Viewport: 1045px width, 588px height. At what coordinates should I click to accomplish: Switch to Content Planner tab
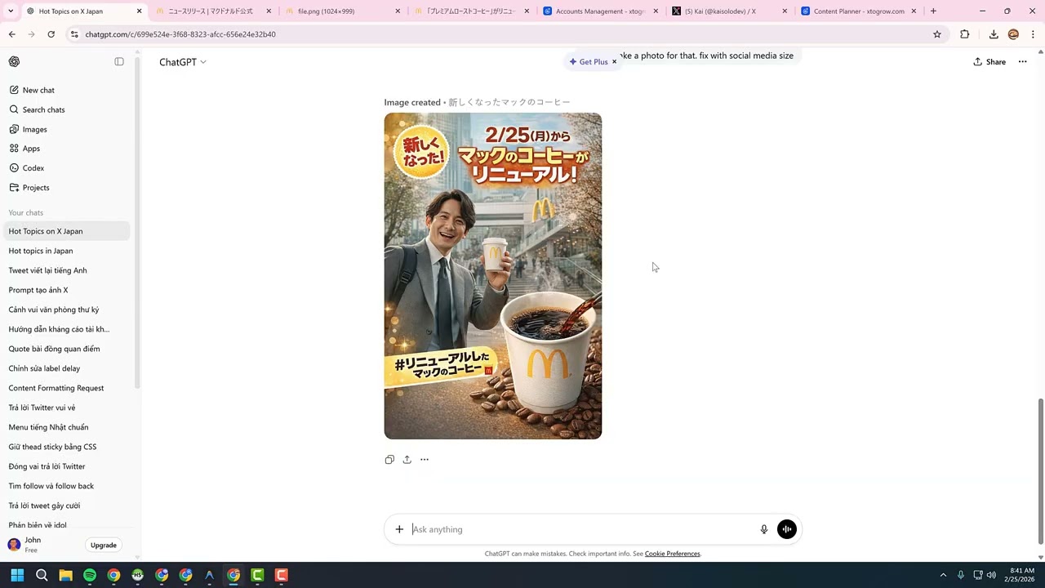click(x=859, y=11)
